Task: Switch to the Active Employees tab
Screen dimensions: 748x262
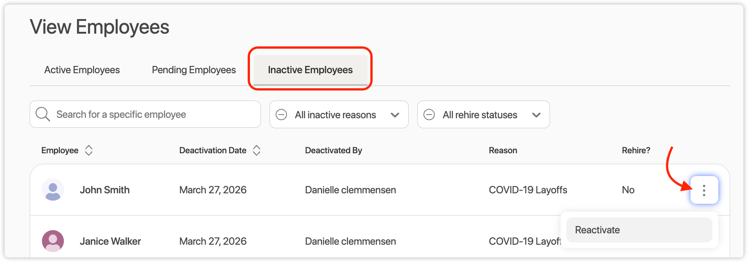Action: tap(82, 70)
